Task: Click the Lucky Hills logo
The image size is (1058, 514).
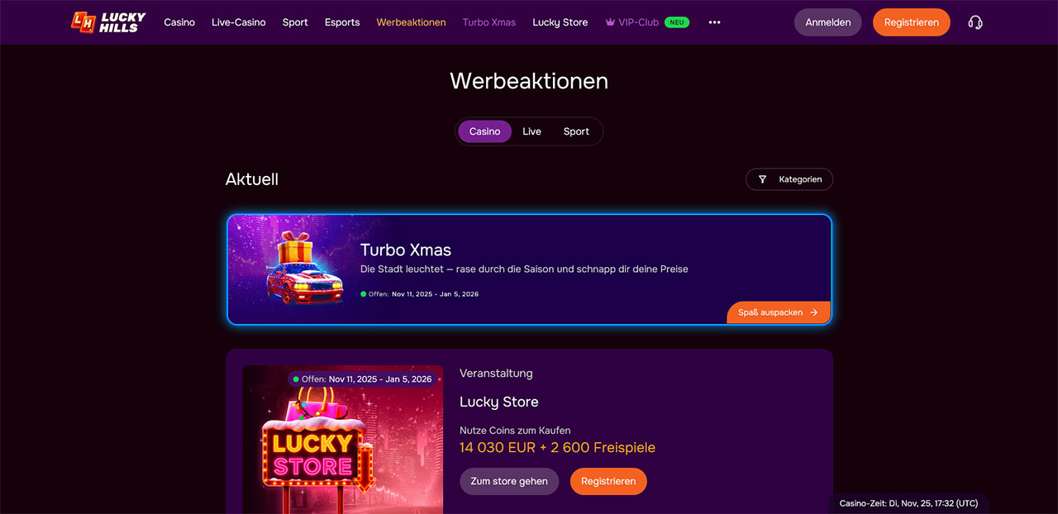Action: (108, 22)
